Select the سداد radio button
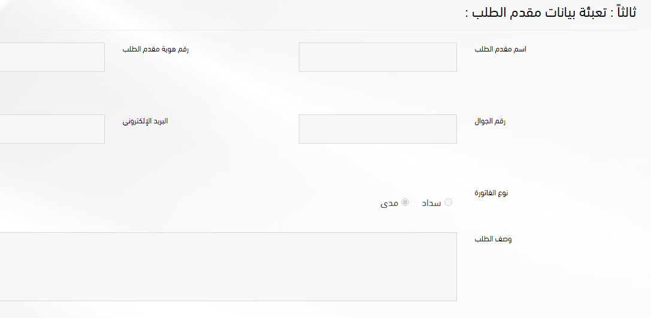This screenshot has width=651, height=318. [x=448, y=202]
